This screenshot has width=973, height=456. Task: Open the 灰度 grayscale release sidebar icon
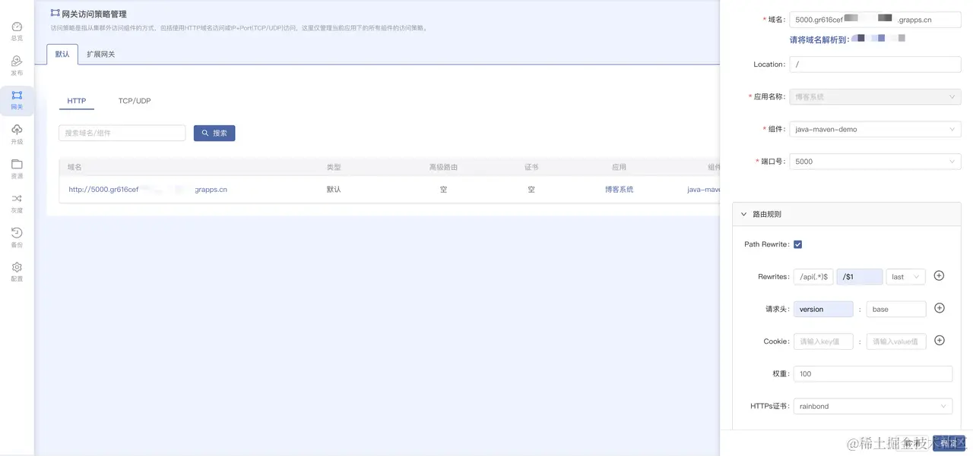pyautogui.click(x=17, y=198)
